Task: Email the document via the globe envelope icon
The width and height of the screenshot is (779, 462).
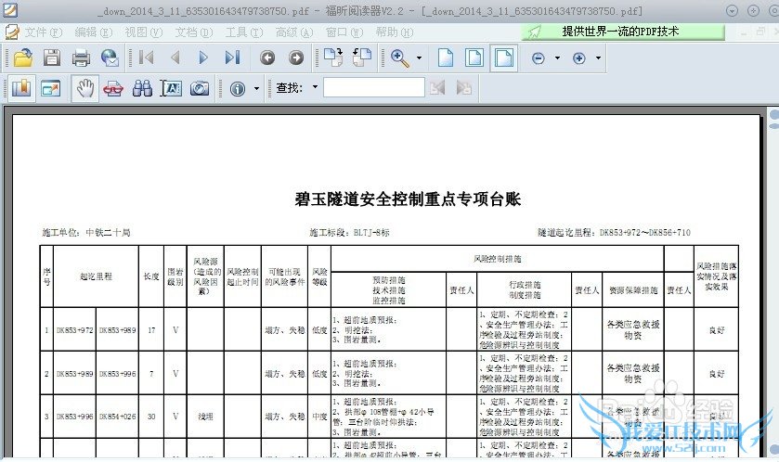Action: [x=110, y=58]
